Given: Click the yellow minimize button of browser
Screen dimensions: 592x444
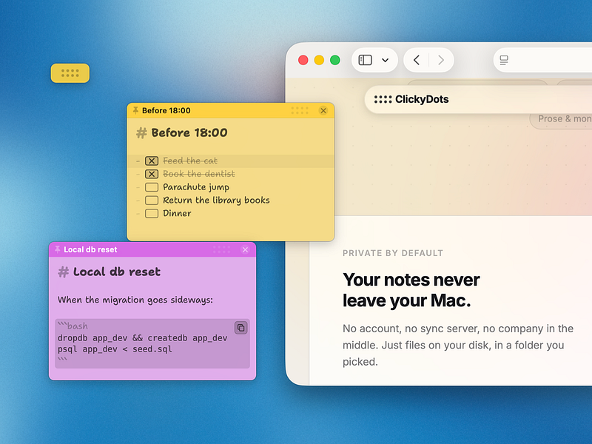Looking at the screenshot, I should tap(319, 60).
